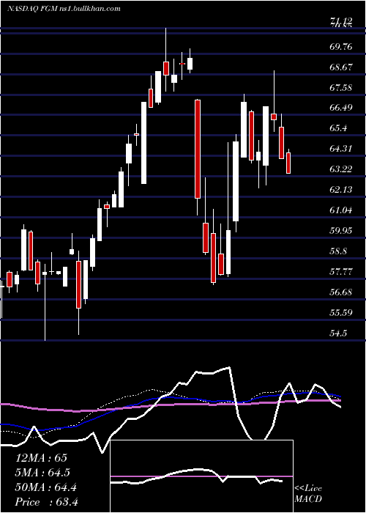Image resolution: width=366 pixels, height=513 pixels.
Task: Select the 69.76 price axis label
Action: pyautogui.click(x=341, y=47)
